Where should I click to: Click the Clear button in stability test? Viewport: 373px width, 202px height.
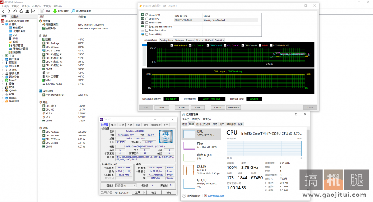coord(182,108)
